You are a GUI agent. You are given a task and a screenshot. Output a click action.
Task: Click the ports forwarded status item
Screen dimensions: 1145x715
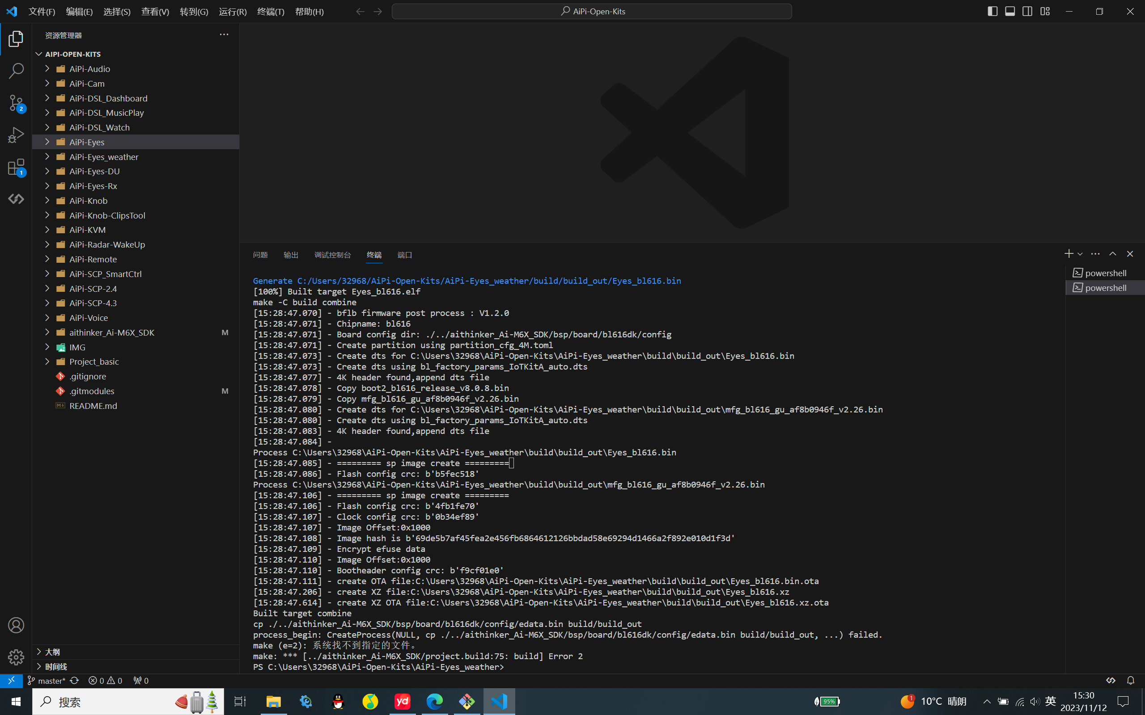click(141, 681)
